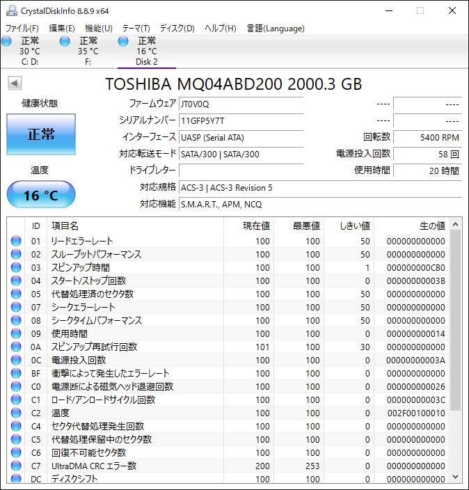Select the F: disk tab

pos(88,51)
